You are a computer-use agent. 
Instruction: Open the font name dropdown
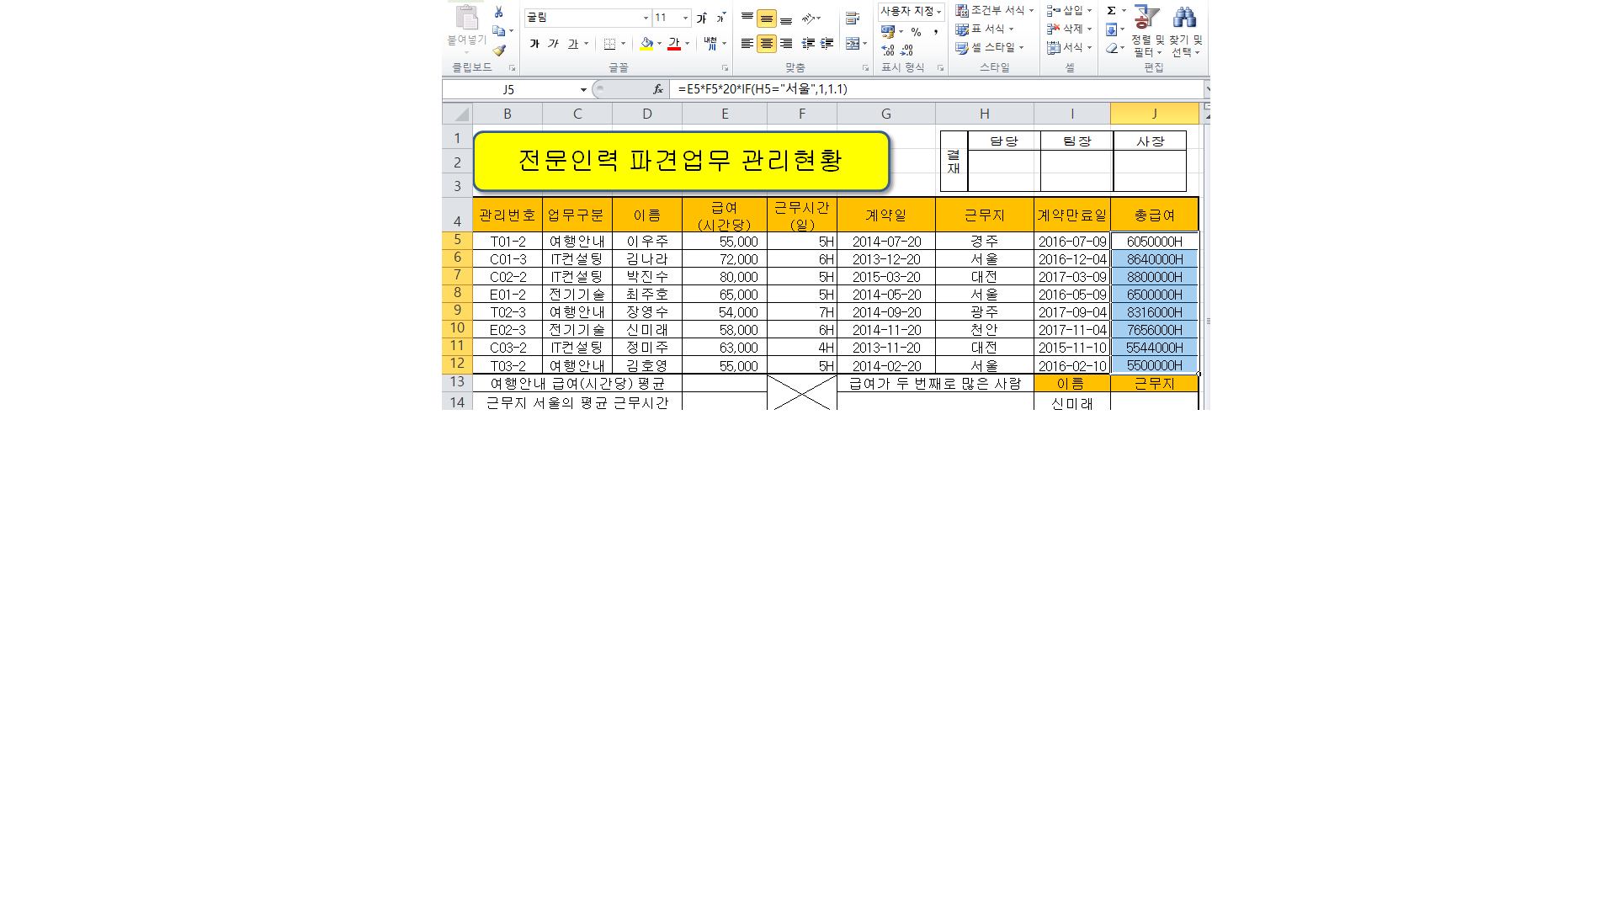(646, 18)
